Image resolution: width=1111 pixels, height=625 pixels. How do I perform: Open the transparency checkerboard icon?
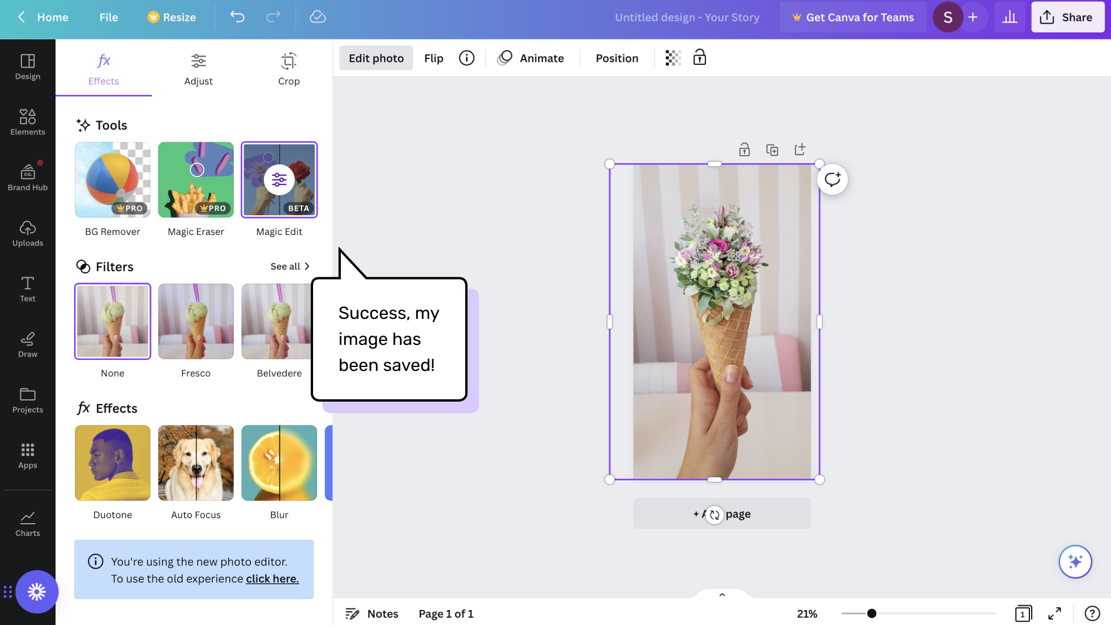click(x=673, y=58)
